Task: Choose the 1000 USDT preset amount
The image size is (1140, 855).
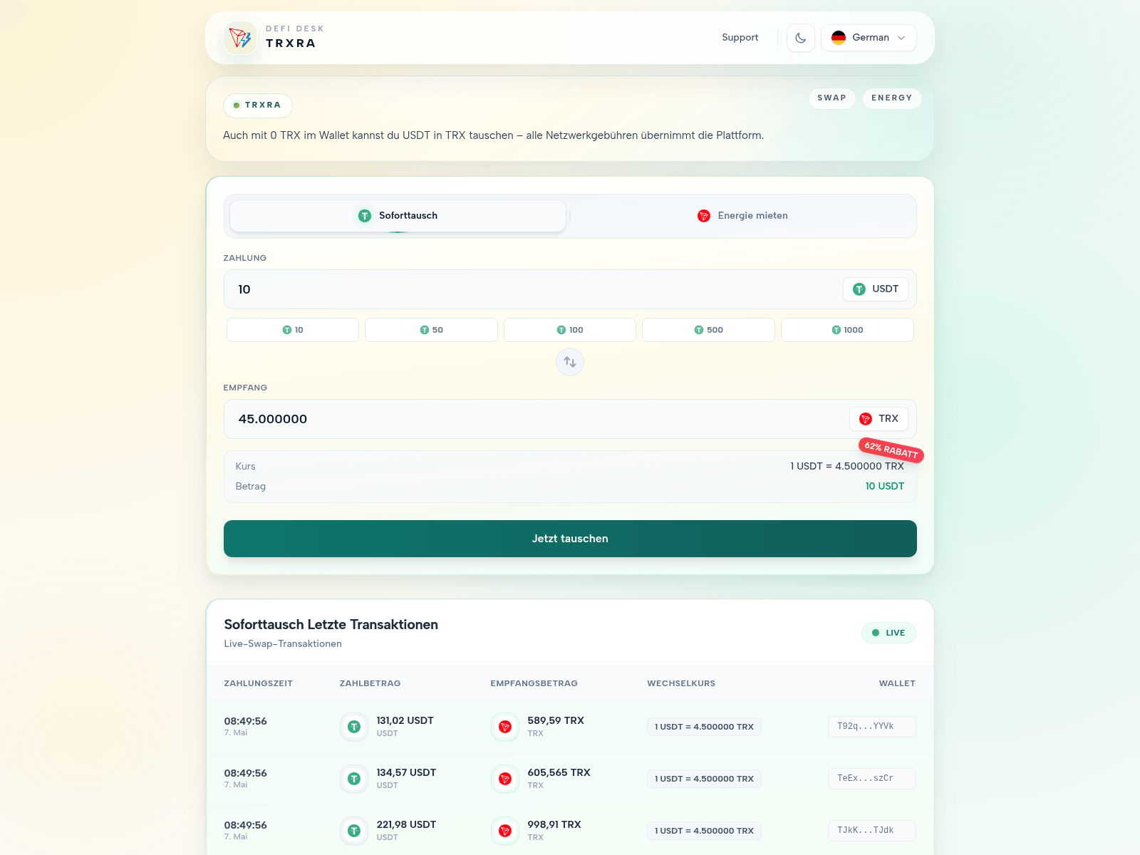Action: point(847,330)
